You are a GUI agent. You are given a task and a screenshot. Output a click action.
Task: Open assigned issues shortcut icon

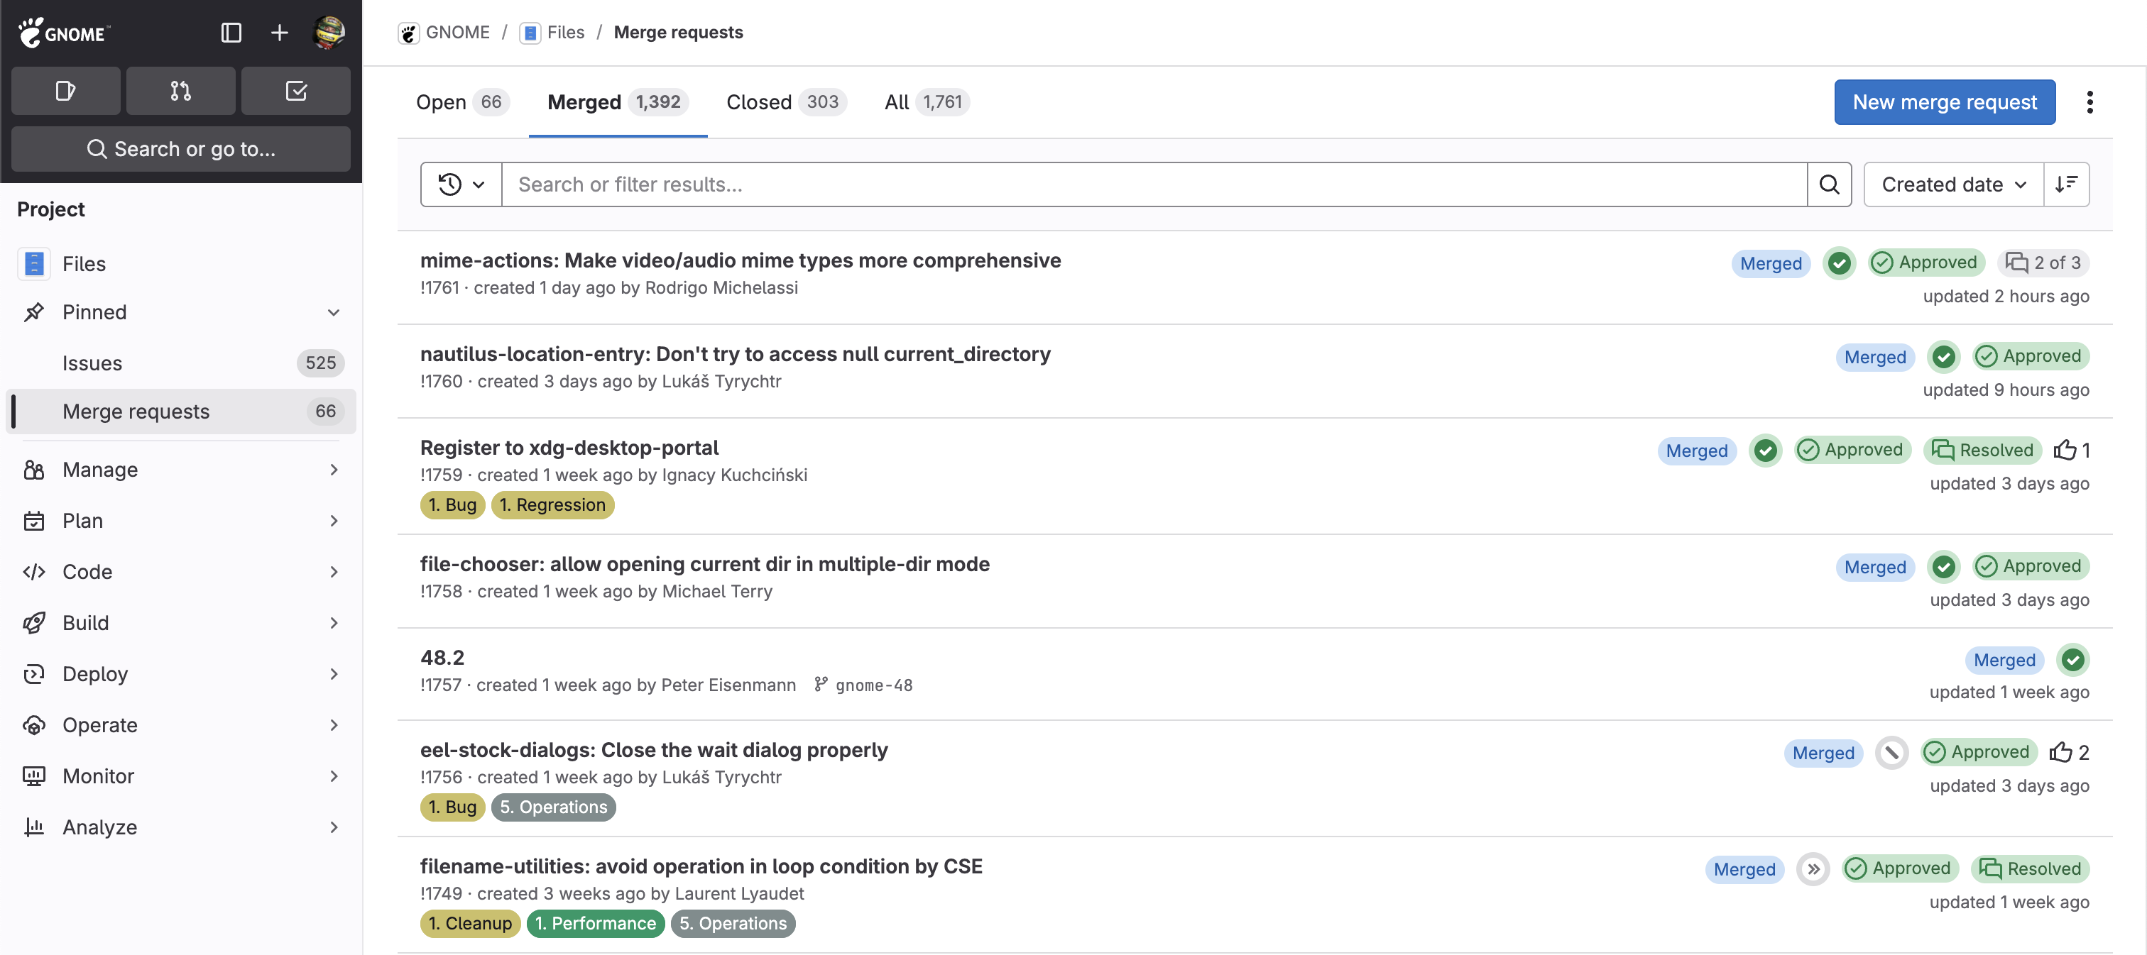click(x=66, y=91)
